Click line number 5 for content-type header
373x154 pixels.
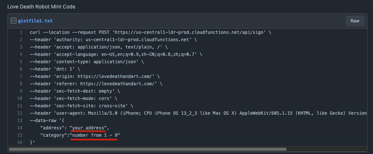click(21, 62)
